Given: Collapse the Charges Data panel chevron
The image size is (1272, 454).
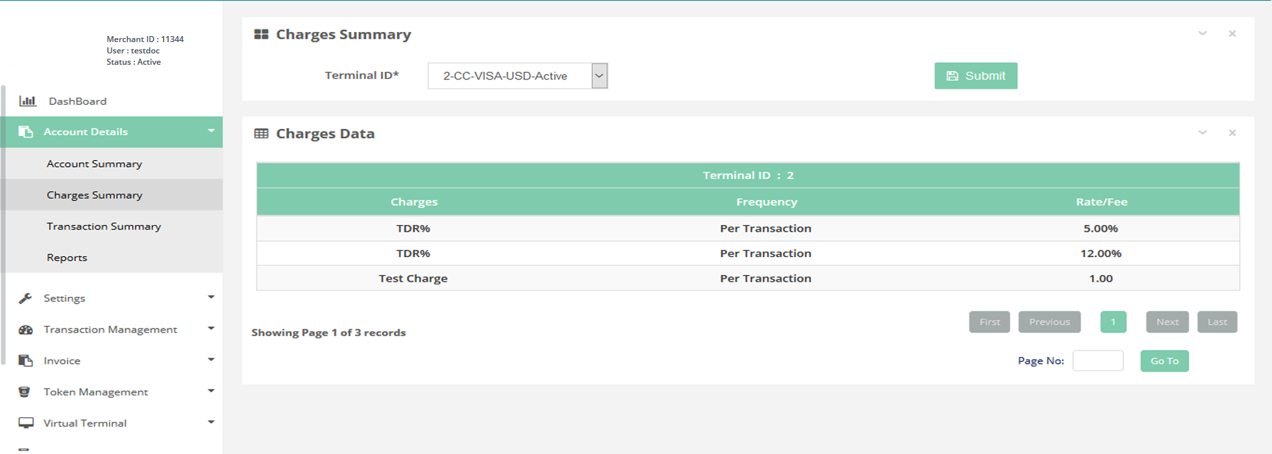Looking at the screenshot, I should [x=1202, y=133].
